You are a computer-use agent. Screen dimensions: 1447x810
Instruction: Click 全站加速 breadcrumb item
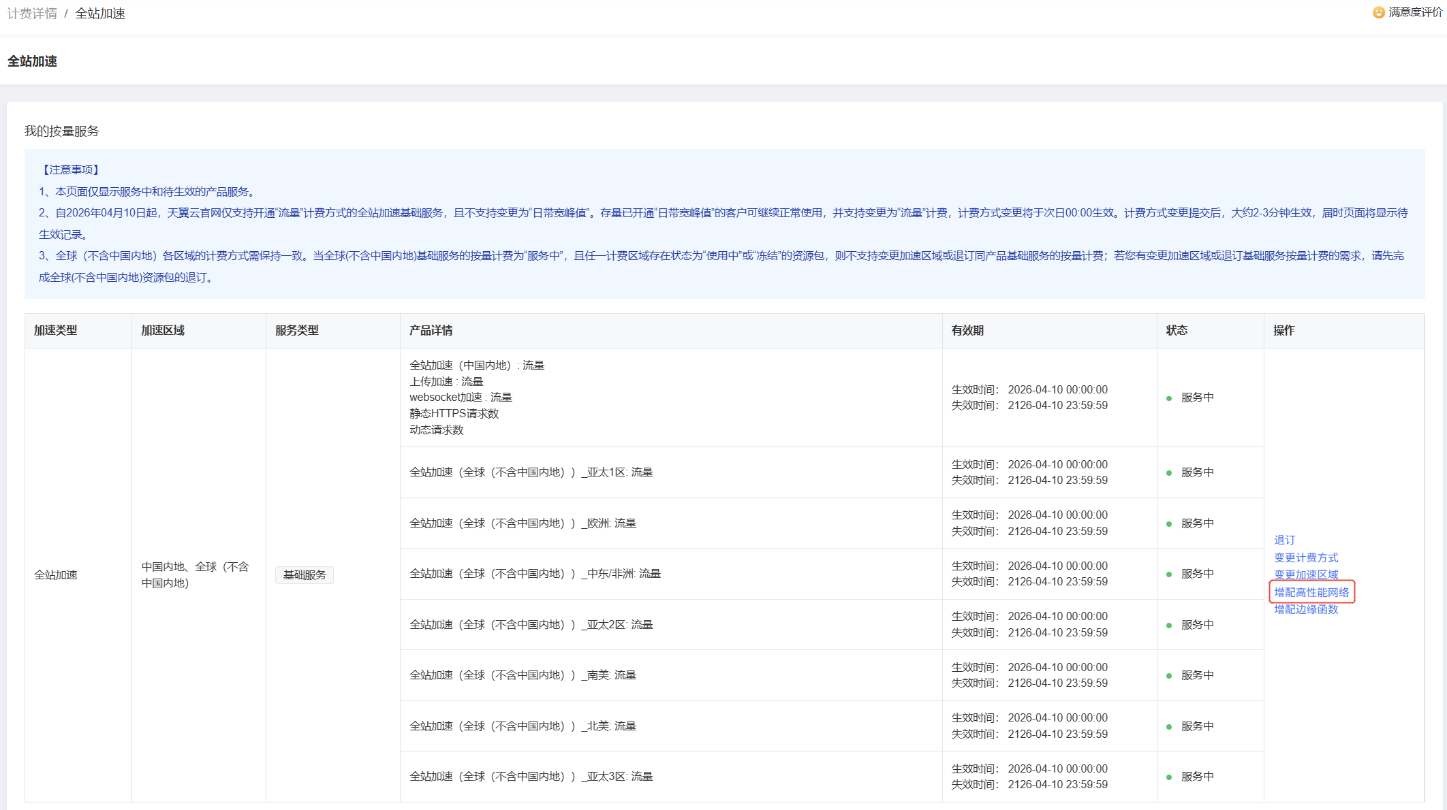point(100,14)
